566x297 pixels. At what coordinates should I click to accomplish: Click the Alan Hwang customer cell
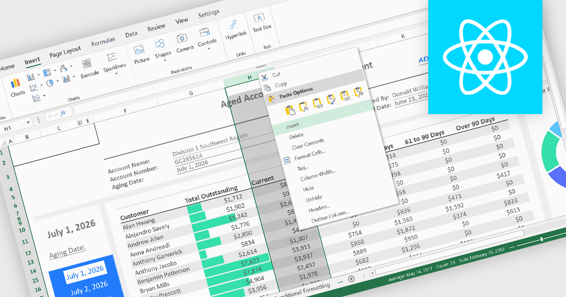click(138, 223)
